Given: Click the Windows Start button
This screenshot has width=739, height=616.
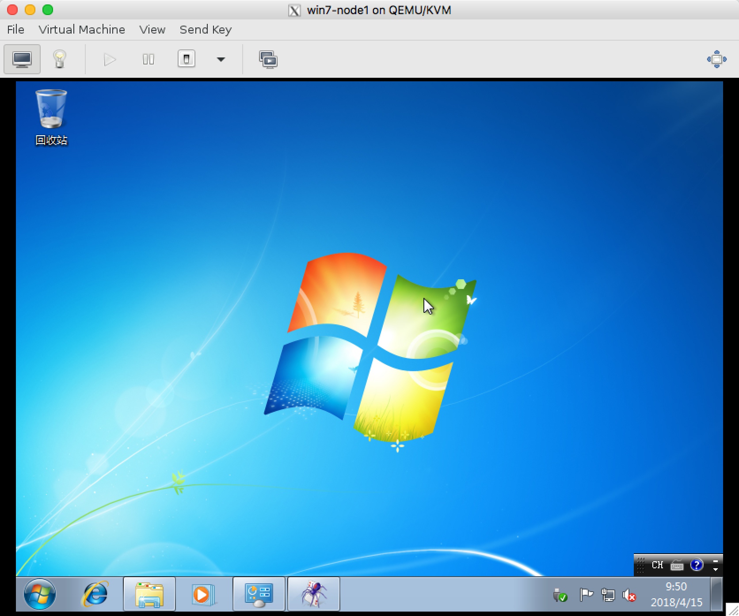Looking at the screenshot, I should [40, 594].
